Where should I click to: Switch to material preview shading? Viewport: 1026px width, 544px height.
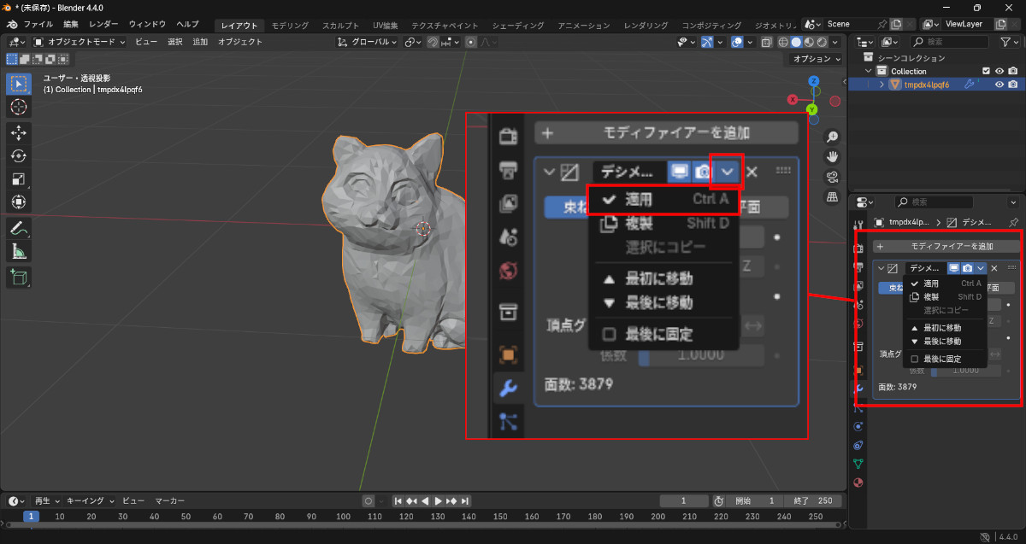point(809,42)
